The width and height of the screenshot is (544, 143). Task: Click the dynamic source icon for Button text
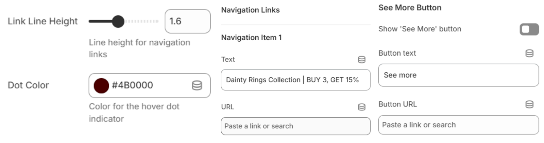click(529, 53)
